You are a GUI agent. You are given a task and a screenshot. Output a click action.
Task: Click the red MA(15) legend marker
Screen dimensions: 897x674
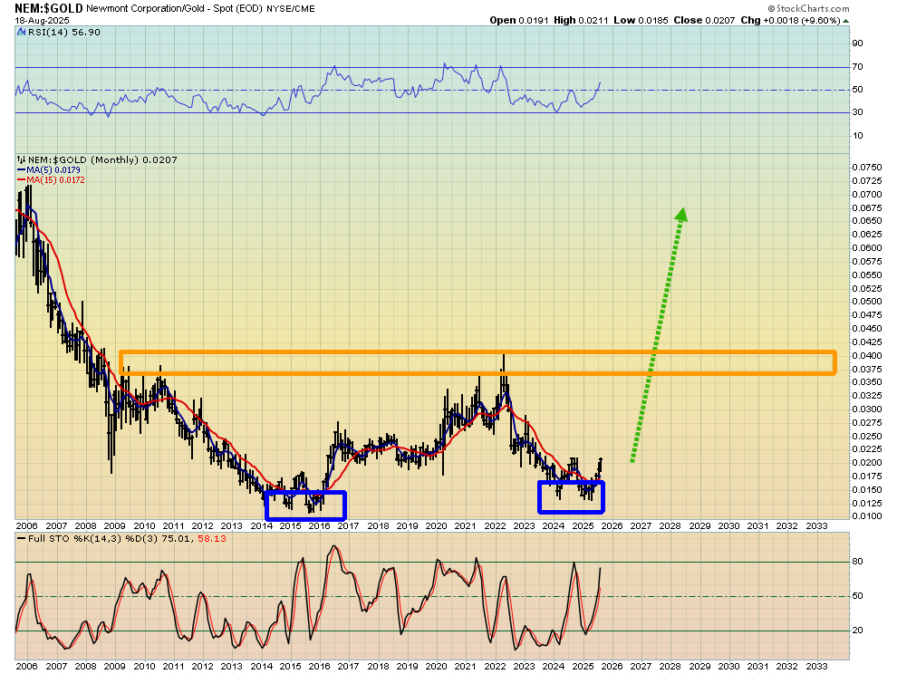point(21,180)
